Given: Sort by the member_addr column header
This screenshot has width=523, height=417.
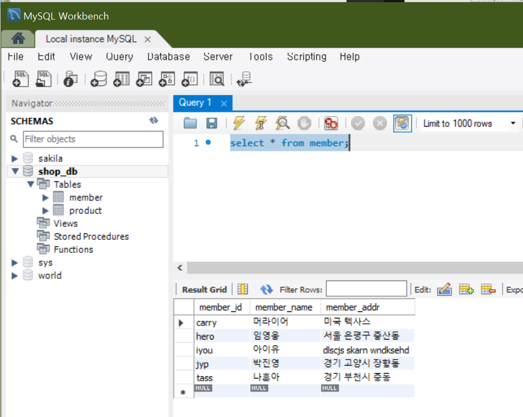Looking at the screenshot, I should 367,307.
